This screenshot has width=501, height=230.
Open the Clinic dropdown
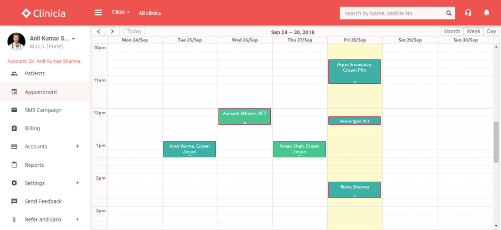[x=120, y=12]
